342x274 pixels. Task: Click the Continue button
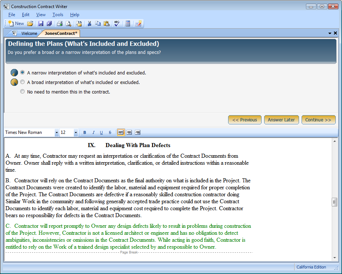(318, 120)
